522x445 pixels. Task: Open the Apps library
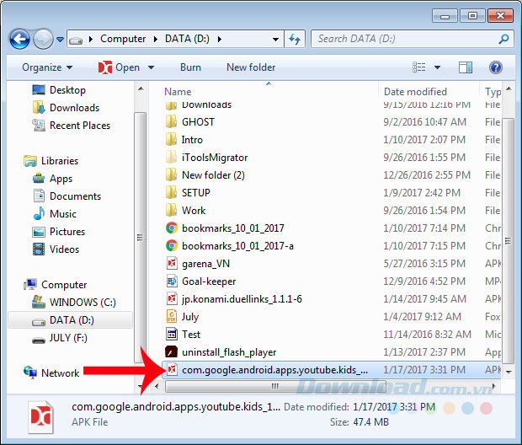(52, 179)
